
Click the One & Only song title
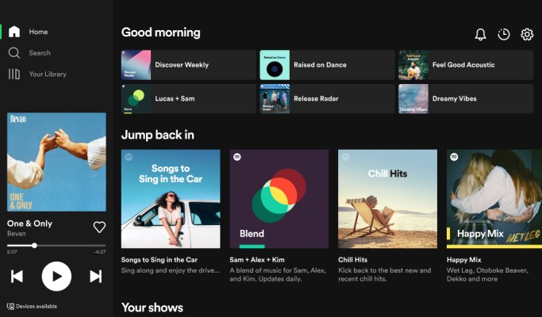(x=29, y=223)
